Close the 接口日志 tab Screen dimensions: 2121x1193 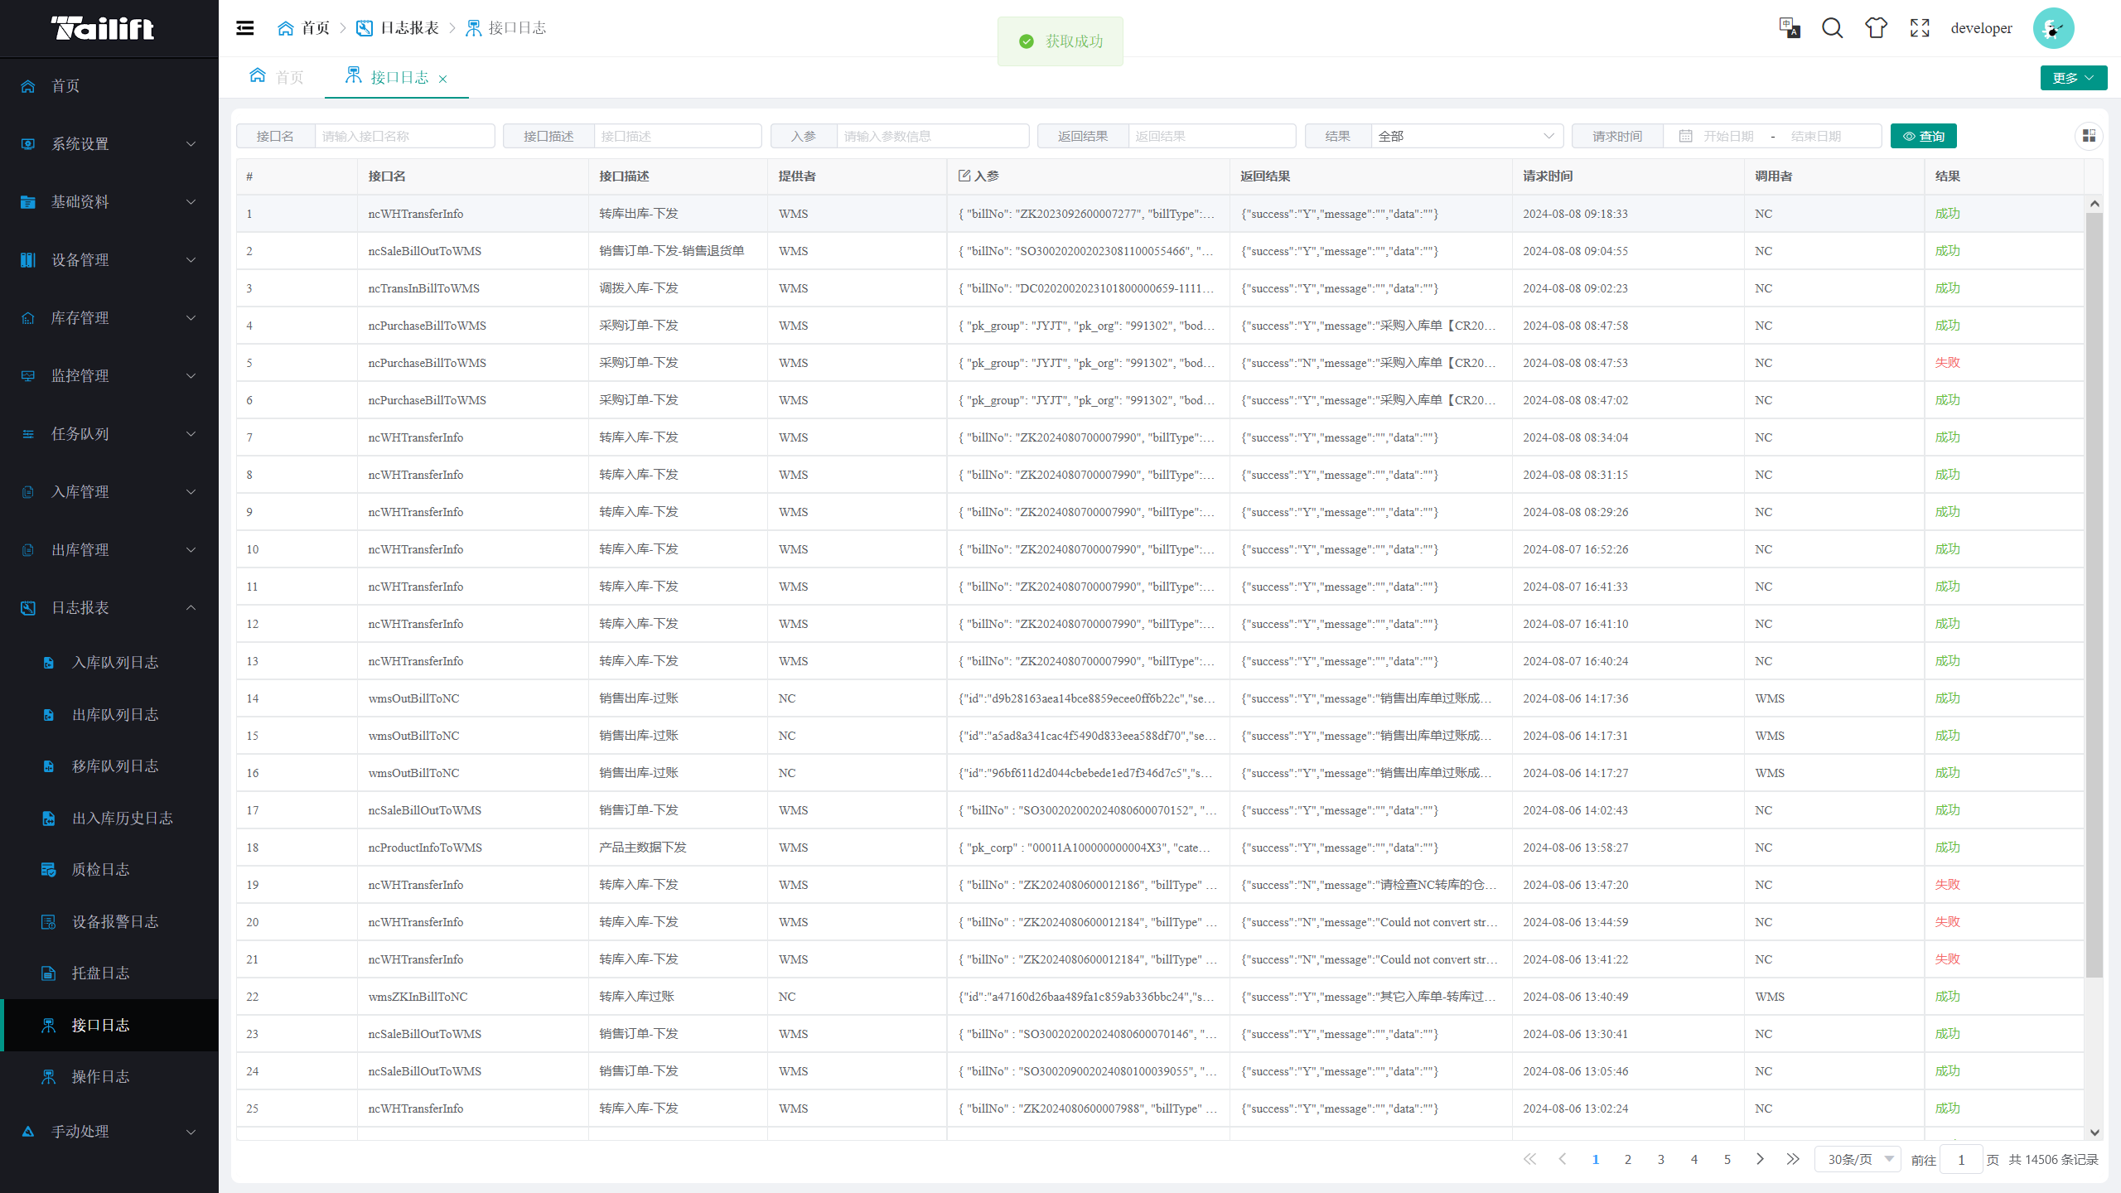[443, 79]
